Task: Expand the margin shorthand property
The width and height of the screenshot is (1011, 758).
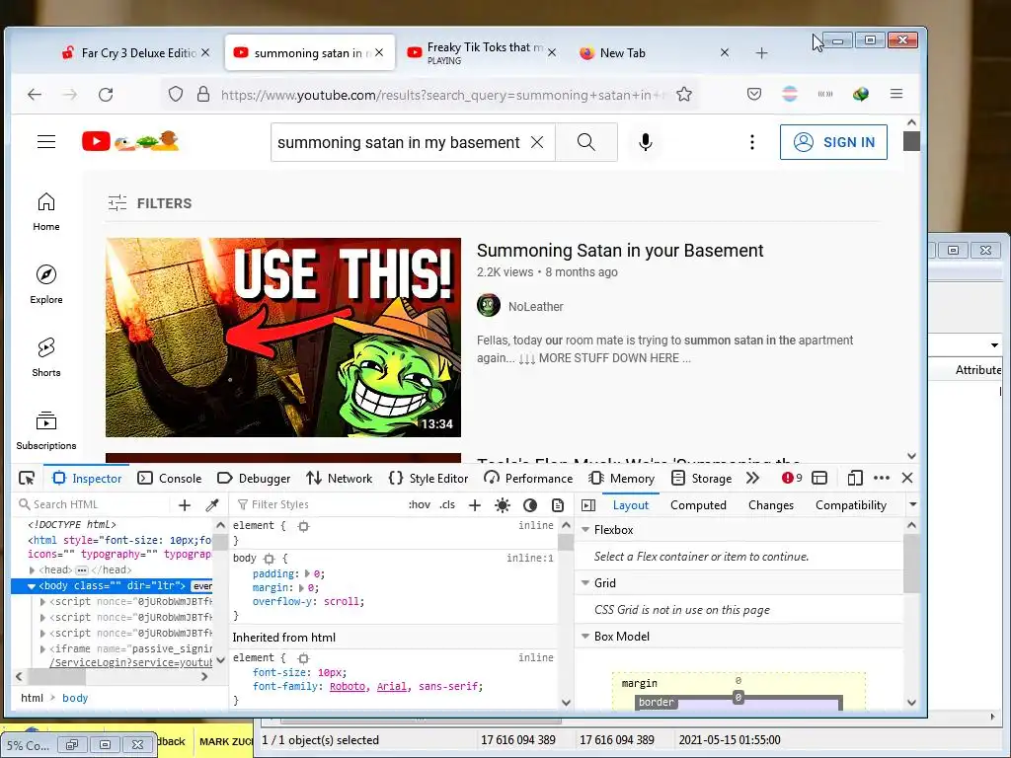Action: 301,588
